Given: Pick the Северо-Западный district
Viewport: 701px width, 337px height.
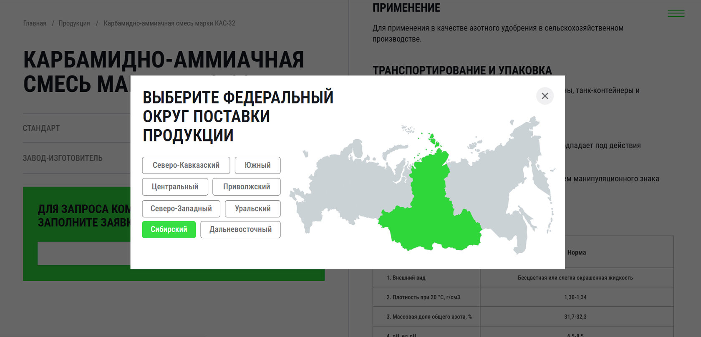Looking at the screenshot, I should click(181, 209).
